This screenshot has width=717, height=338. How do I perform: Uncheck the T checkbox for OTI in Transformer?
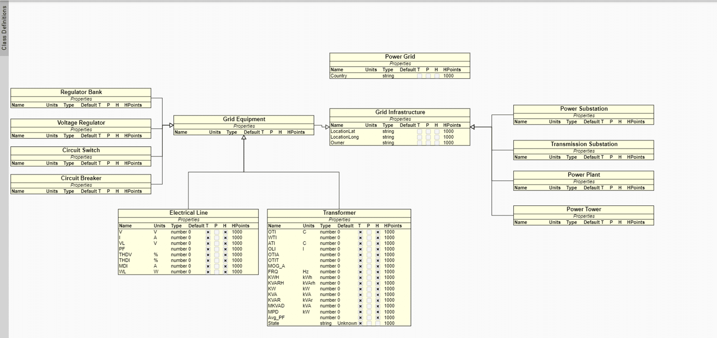pos(360,232)
